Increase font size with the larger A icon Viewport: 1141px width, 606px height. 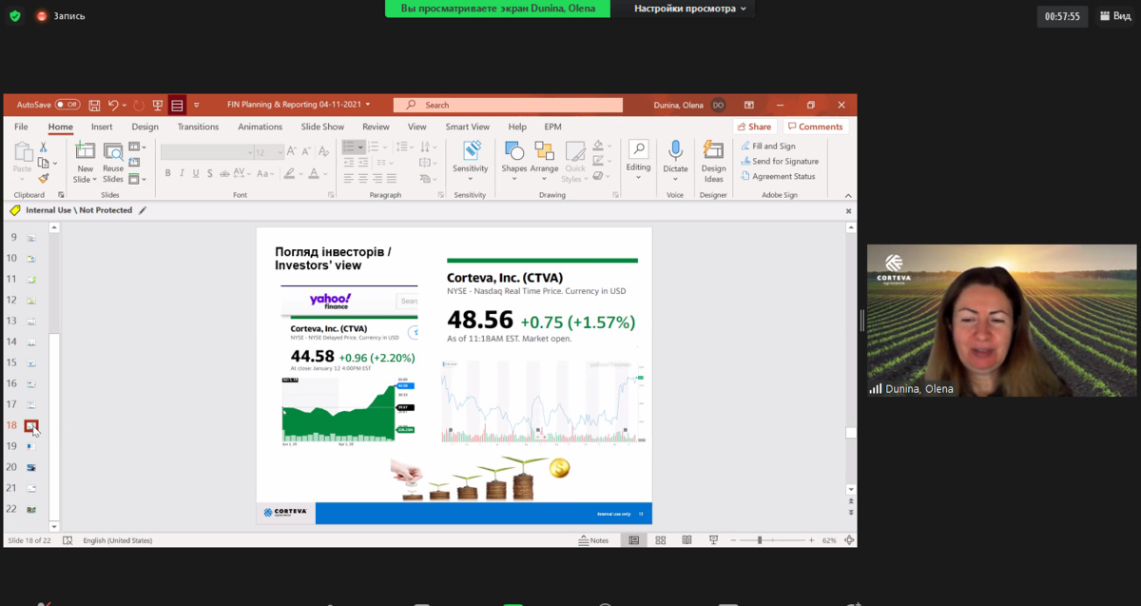click(x=293, y=152)
